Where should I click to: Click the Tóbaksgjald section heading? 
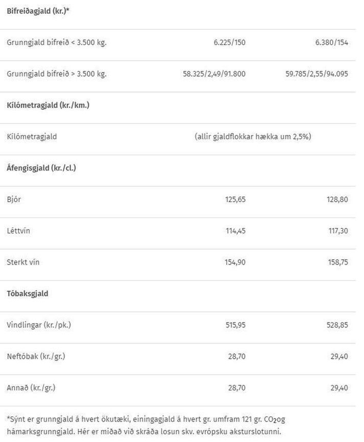[28, 293]
